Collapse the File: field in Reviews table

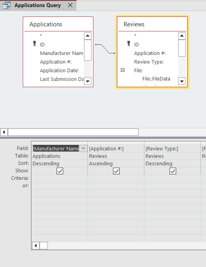123,70
